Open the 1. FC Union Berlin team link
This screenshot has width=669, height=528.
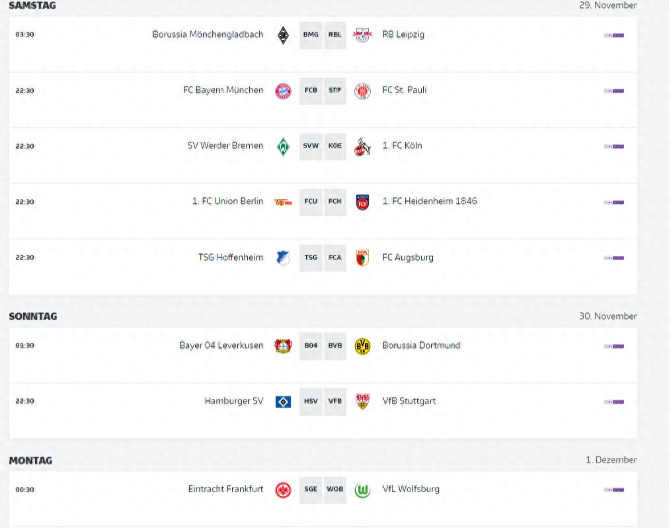[x=227, y=201]
